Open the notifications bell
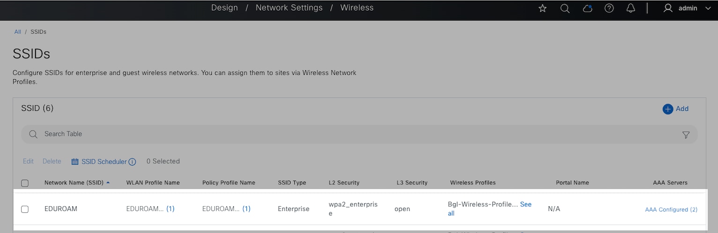The image size is (718, 233). [631, 8]
